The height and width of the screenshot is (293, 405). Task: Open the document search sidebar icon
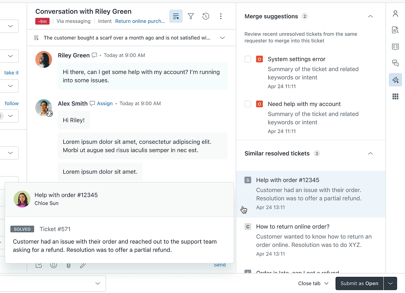coord(396,30)
